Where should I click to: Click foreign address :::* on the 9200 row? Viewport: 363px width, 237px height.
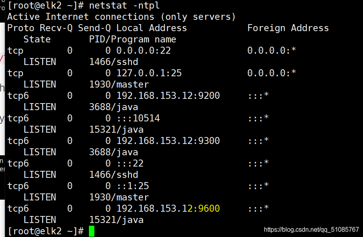click(258, 95)
